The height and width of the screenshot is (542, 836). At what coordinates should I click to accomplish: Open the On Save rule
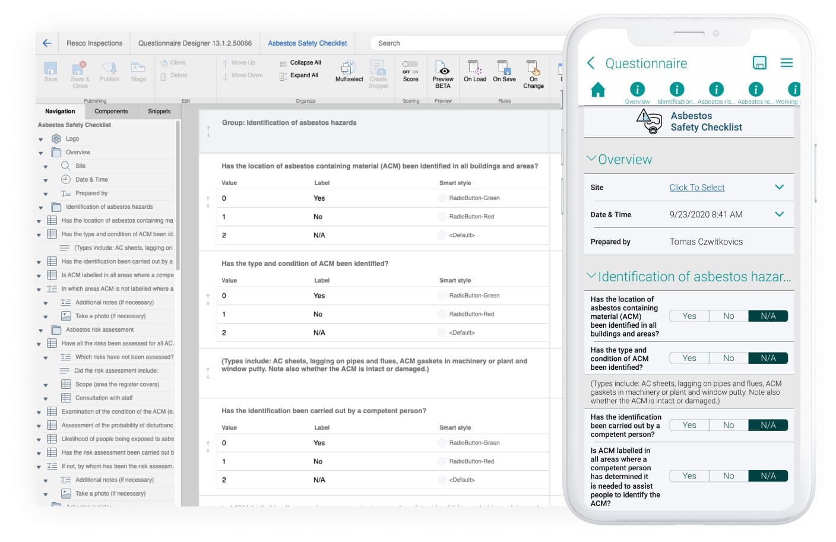[504, 71]
